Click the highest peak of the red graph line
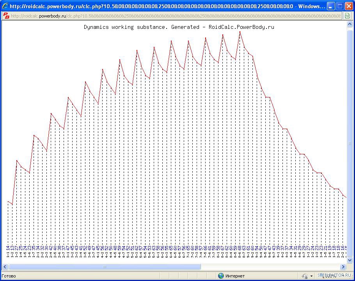 (240, 32)
